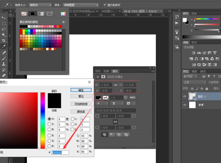
Task: Select the Brush tool
Action: [x=4, y=58]
